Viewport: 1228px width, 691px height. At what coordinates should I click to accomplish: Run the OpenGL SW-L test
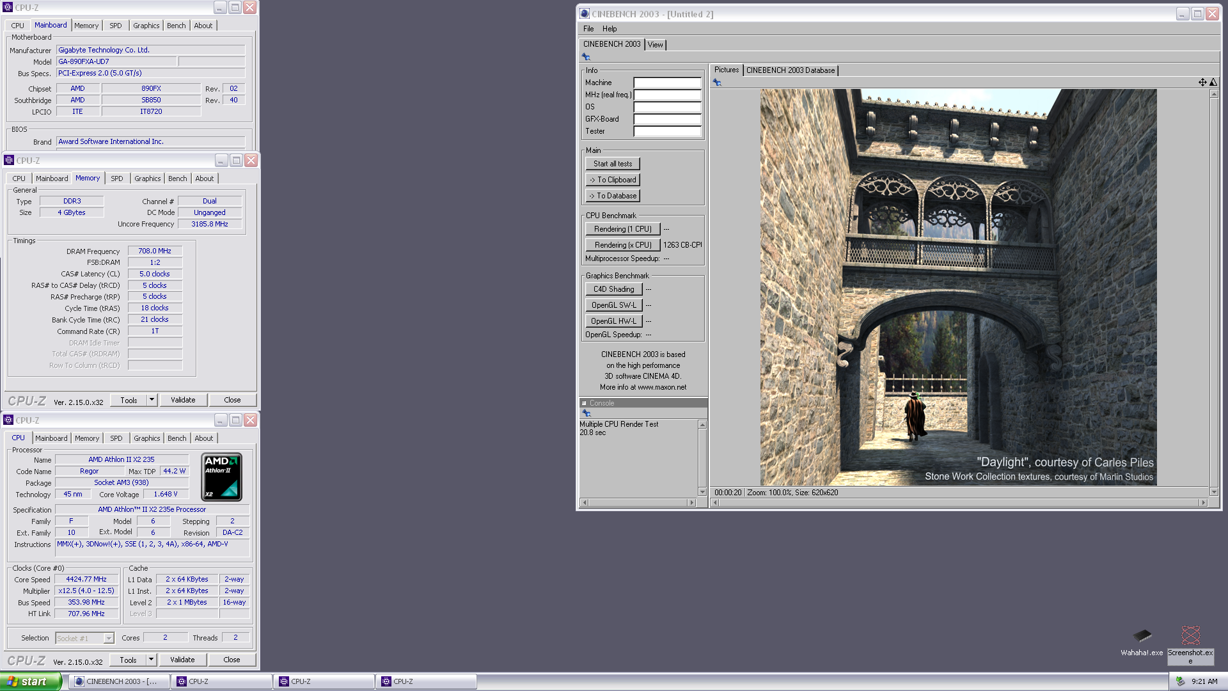click(x=613, y=305)
